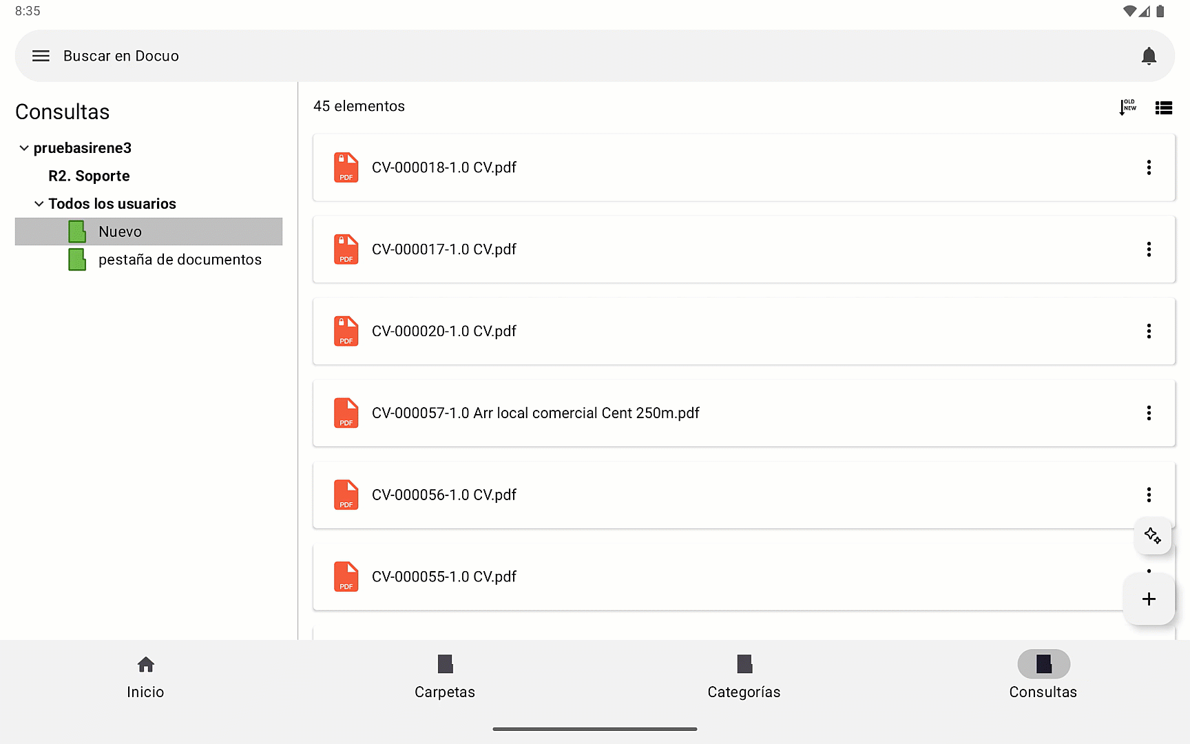Change sort order old to new
Image resolution: width=1190 pixels, height=744 pixels.
(x=1127, y=107)
